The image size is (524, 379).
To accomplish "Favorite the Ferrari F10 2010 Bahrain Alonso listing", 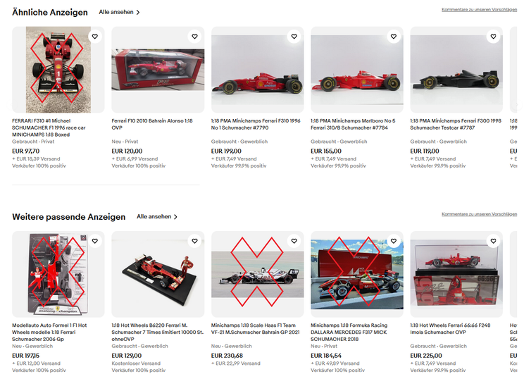I will pos(194,37).
